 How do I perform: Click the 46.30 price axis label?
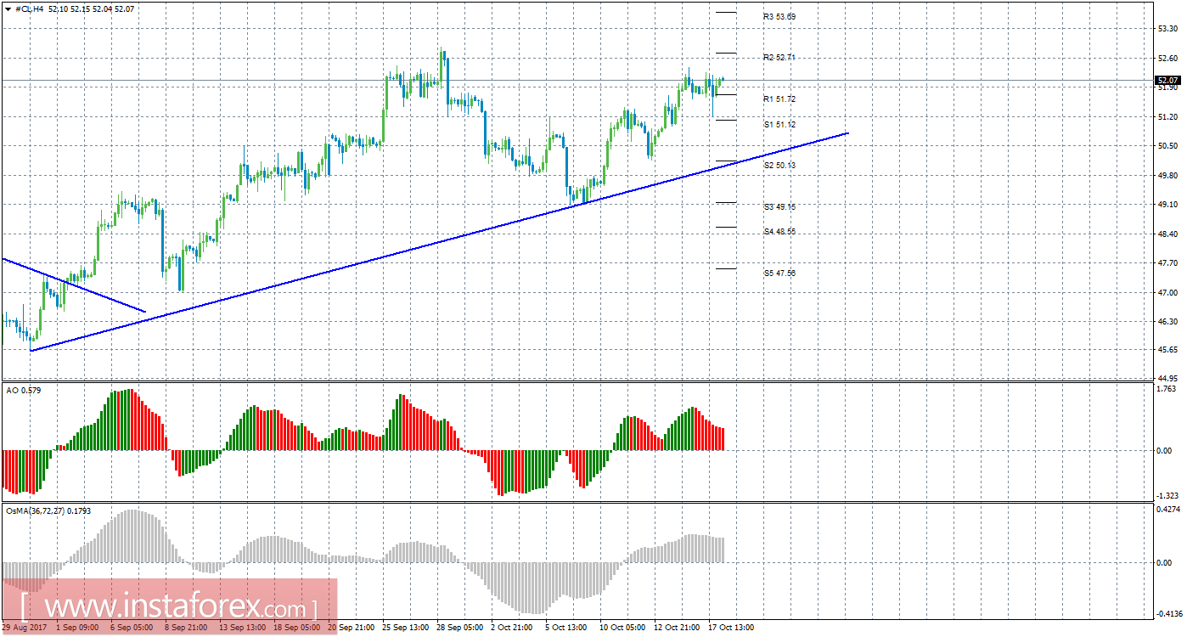(1167, 321)
